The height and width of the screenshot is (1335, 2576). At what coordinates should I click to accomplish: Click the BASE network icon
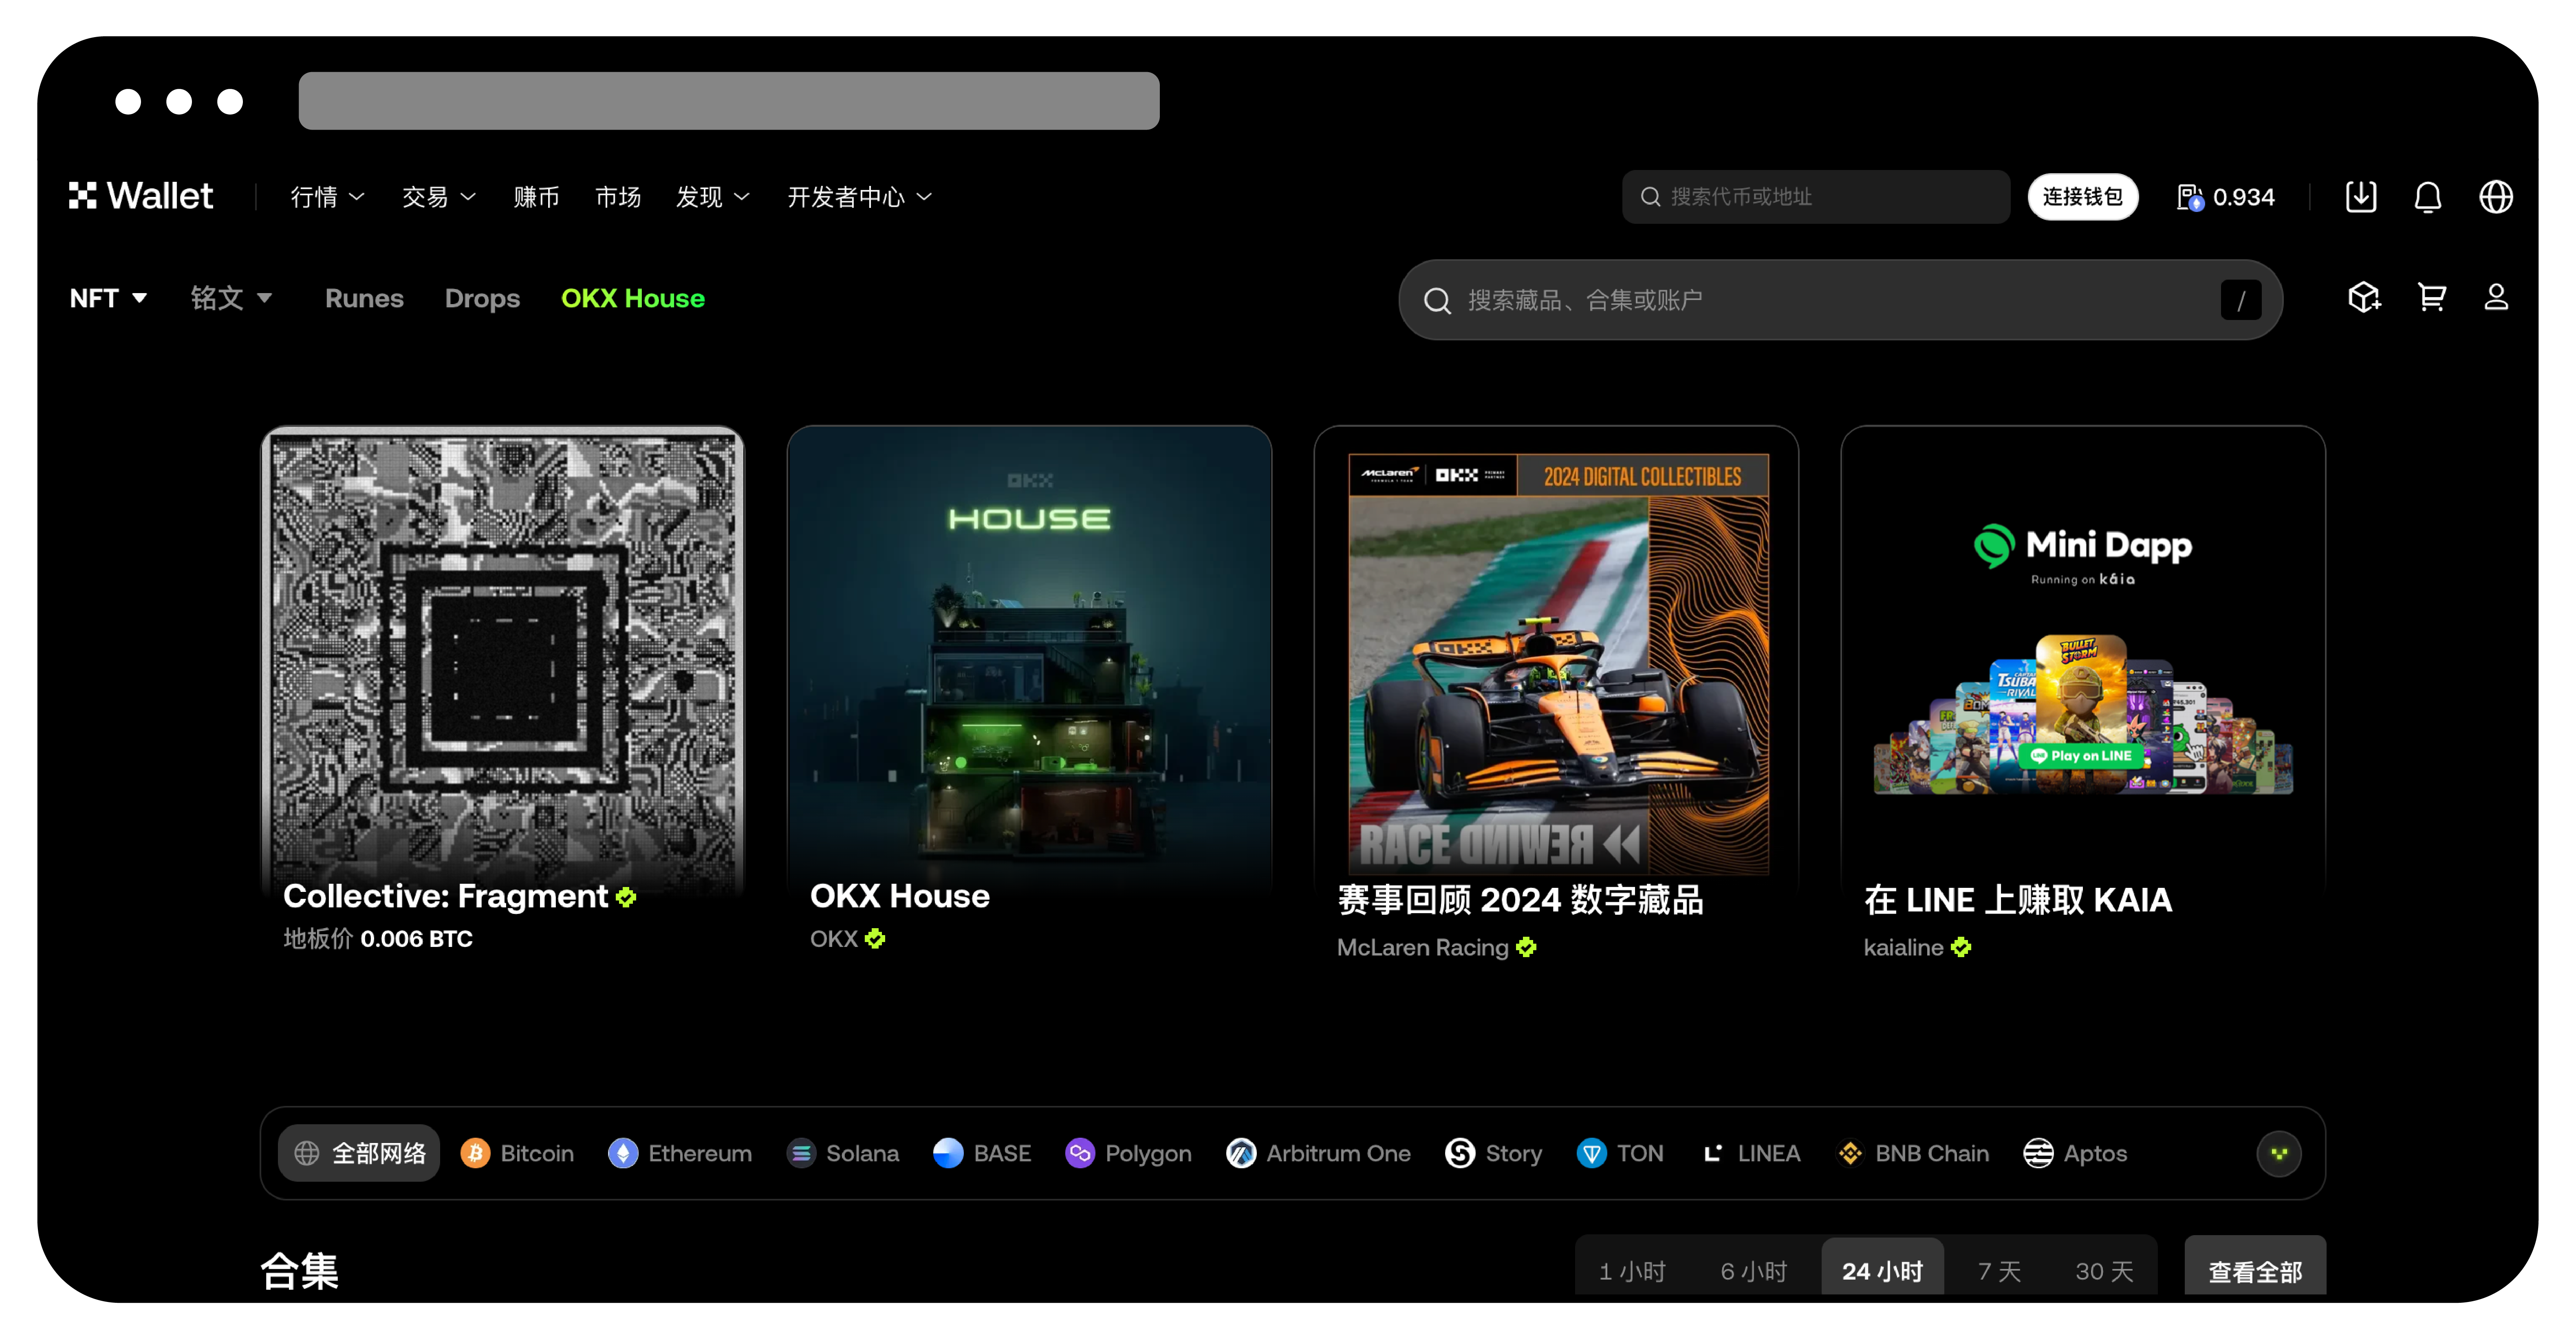point(948,1153)
